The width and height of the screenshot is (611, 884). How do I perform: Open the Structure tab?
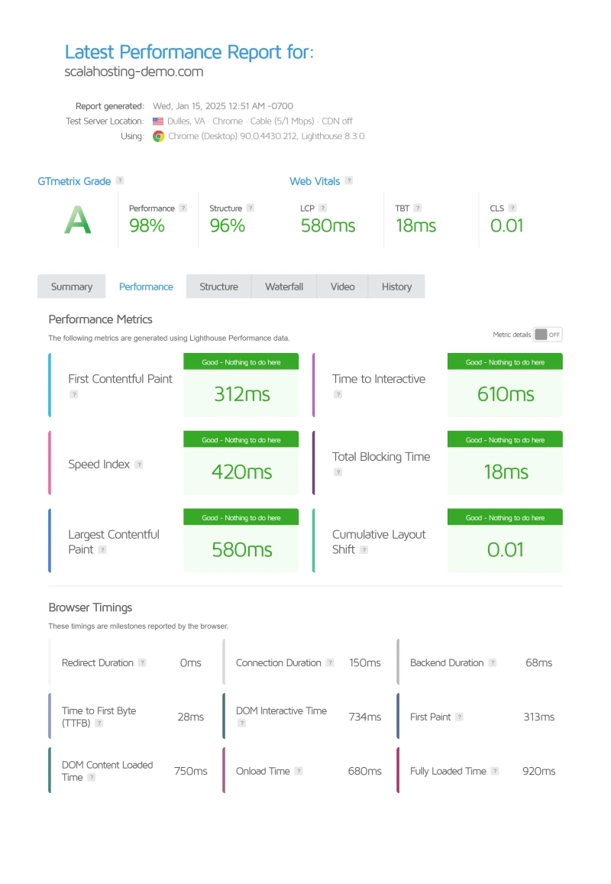[x=218, y=287]
